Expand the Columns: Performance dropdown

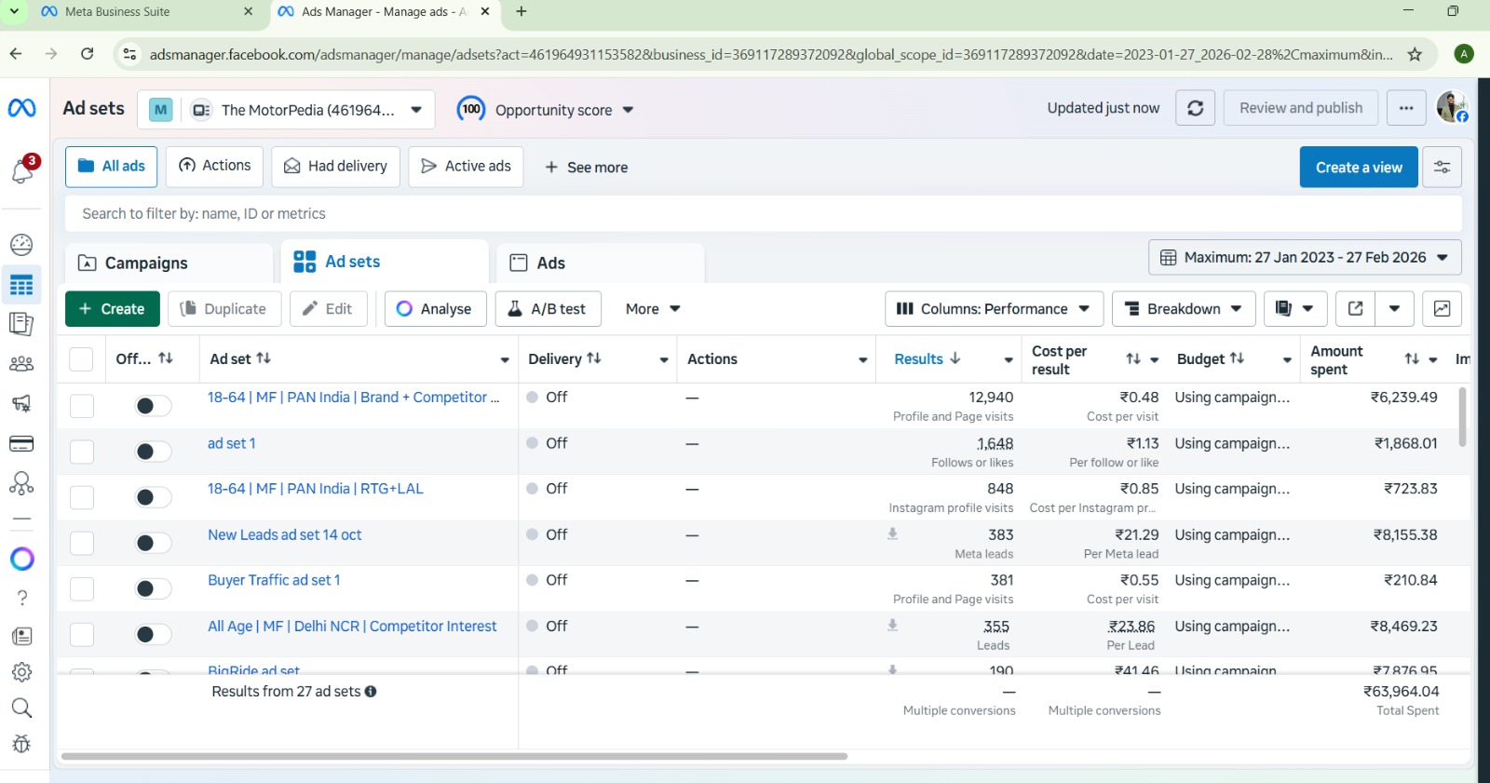(994, 309)
